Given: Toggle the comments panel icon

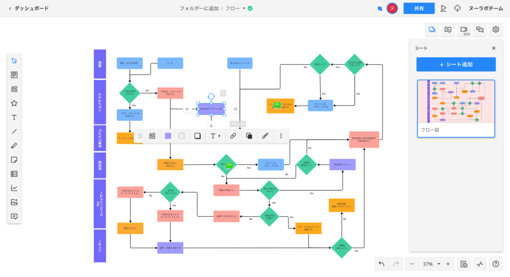Looking at the screenshot, I should 448,30.
